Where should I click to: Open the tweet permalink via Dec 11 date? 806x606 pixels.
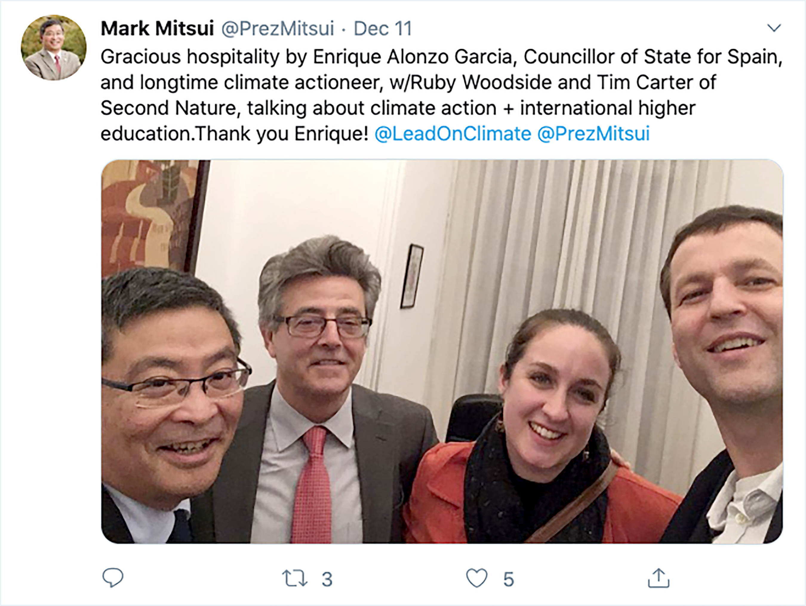pyautogui.click(x=383, y=28)
